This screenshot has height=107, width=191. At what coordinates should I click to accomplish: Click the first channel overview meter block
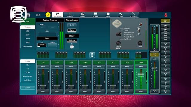pyautogui.click(x=43, y=55)
